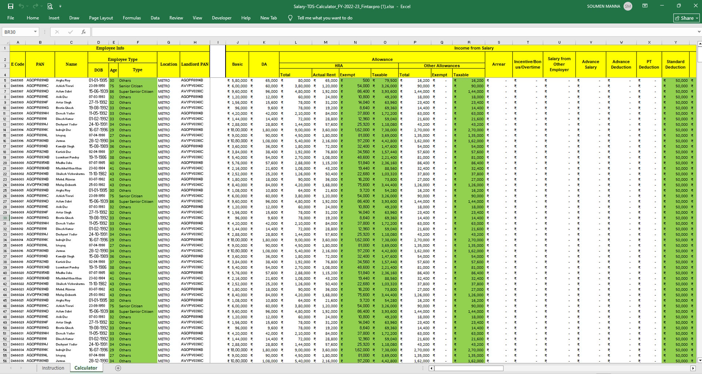Screen dimensions: 702x374
Task: Click the Save icon in quick access toolbar
Action: (x=11, y=6)
